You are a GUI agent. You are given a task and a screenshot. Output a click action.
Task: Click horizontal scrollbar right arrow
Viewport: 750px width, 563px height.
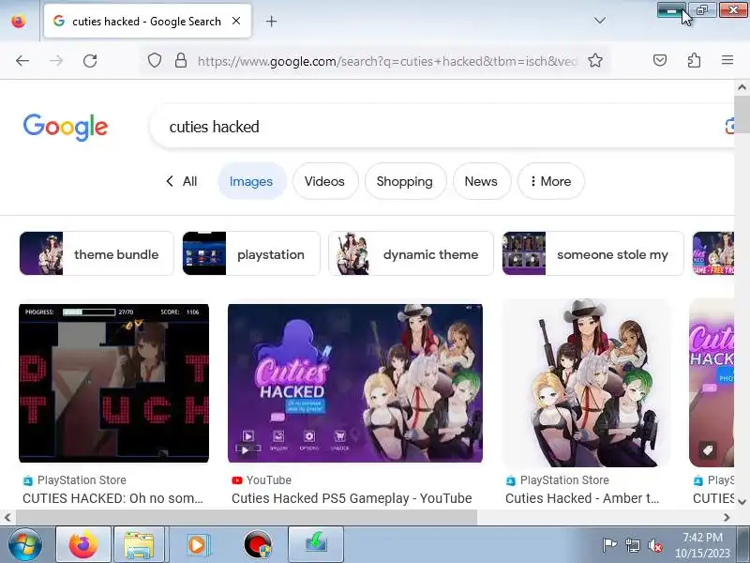(x=727, y=518)
